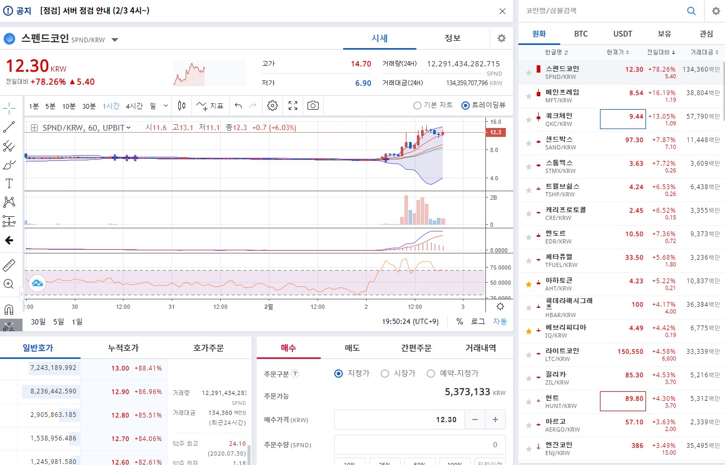Open the 누적호가 order book tab
This screenshot has width=725, height=465.
[x=123, y=348]
